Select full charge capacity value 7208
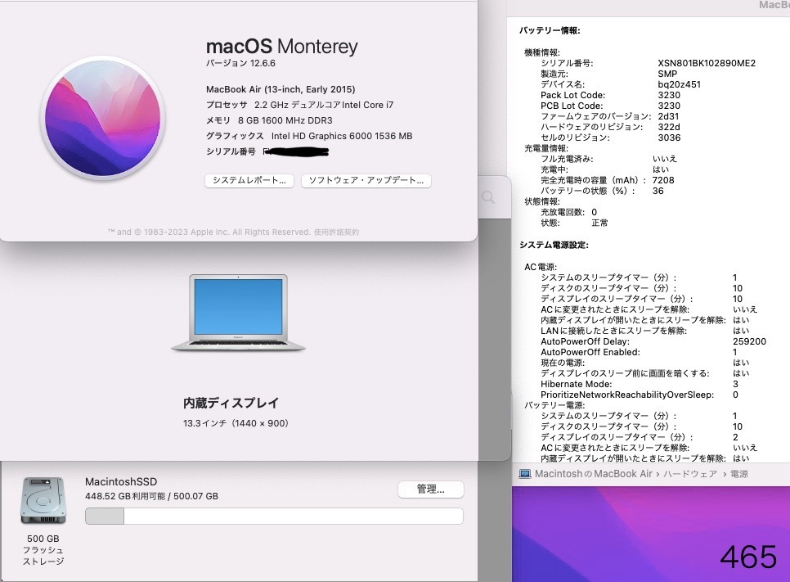Viewport: 790px width, 582px height. pyautogui.click(x=663, y=180)
